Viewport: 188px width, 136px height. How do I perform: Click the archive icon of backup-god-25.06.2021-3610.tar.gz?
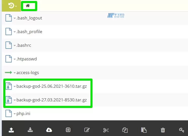pos(9,86)
